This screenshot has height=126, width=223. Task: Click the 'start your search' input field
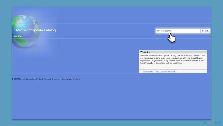tap(178, 31)
